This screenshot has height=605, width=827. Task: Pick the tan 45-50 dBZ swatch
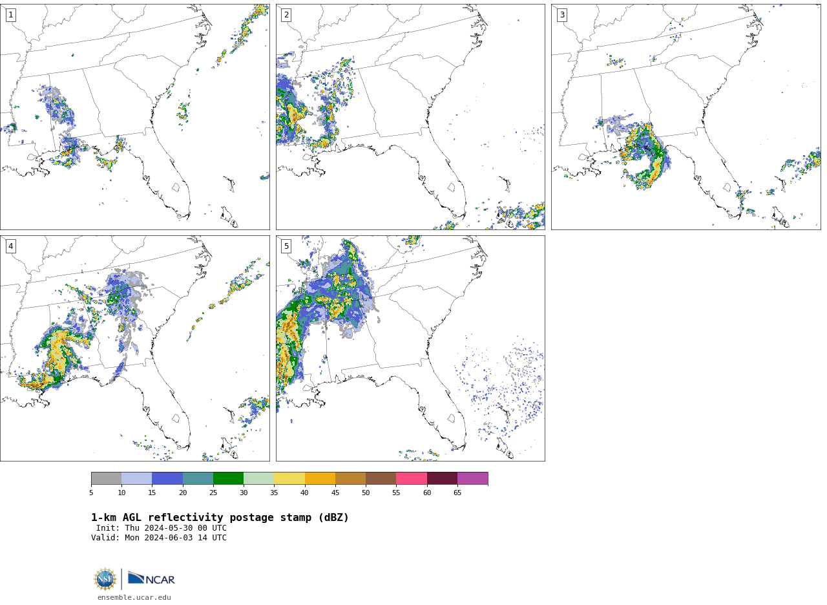pos(350,478)
